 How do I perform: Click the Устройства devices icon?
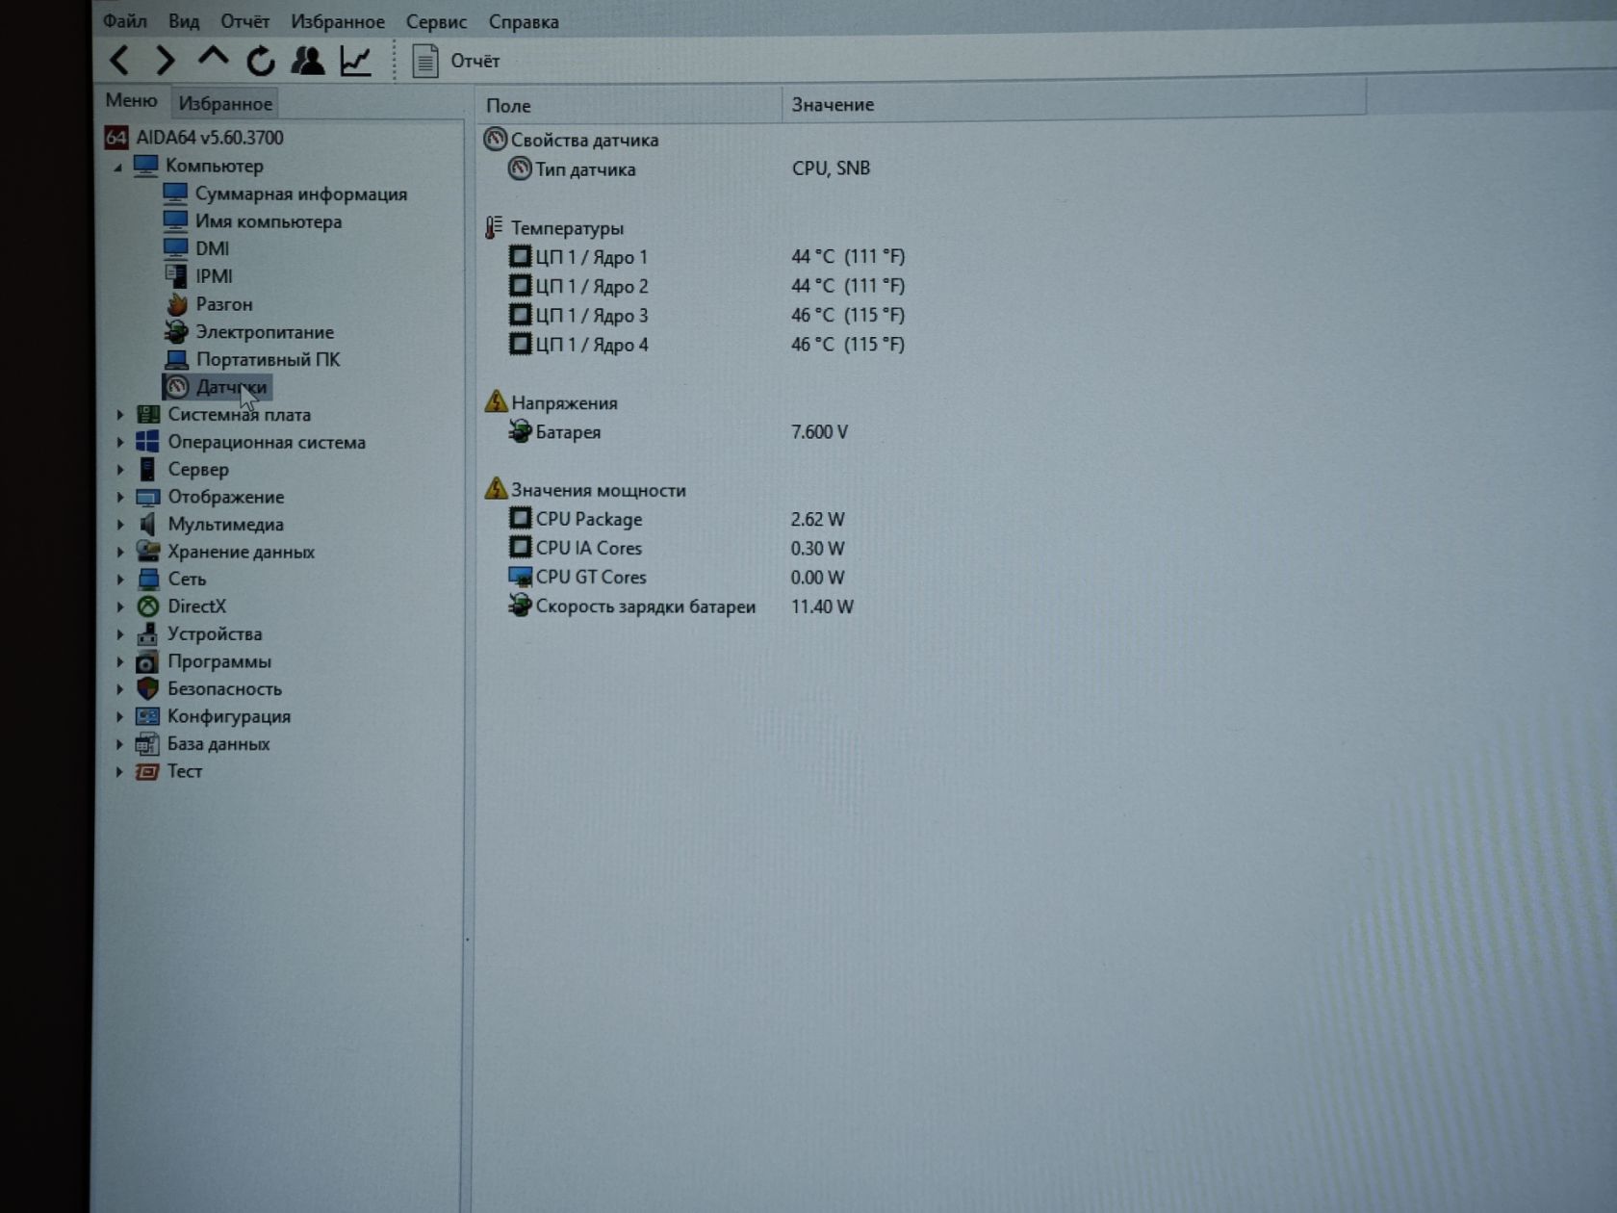pos(147,633)
